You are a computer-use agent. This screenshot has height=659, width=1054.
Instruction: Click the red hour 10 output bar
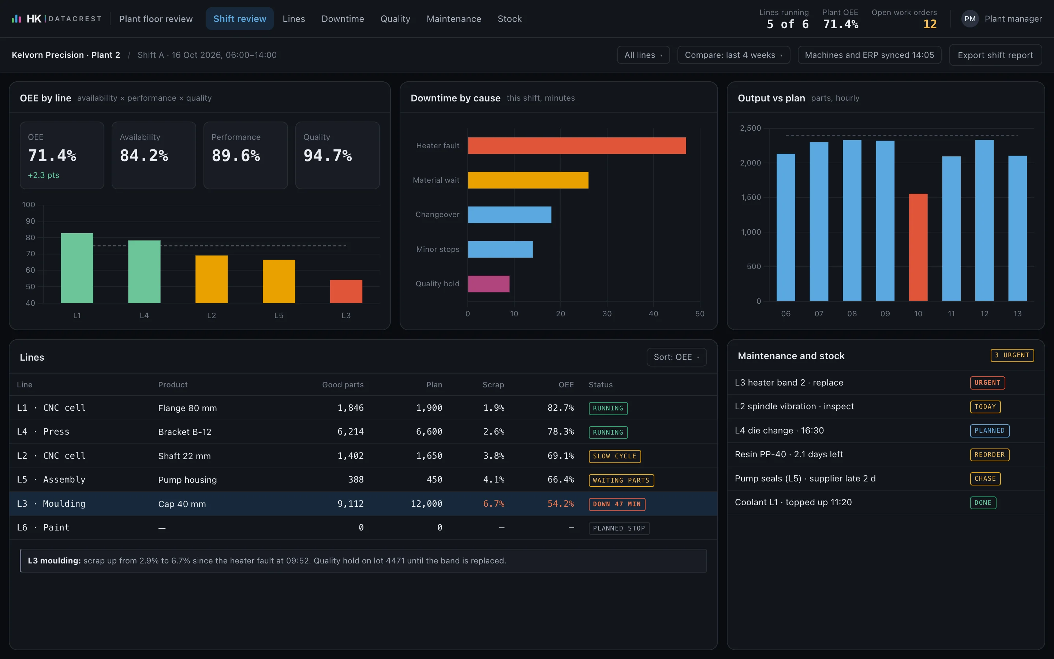point(918,247)
